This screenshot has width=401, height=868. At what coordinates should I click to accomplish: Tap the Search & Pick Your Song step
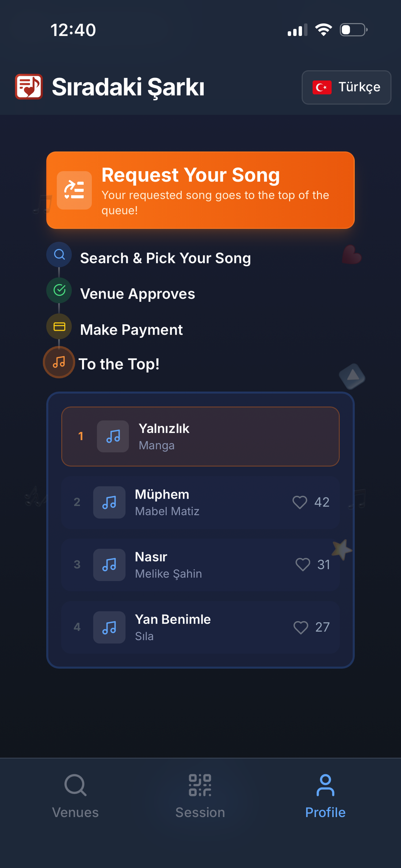(x=165, y=258)
